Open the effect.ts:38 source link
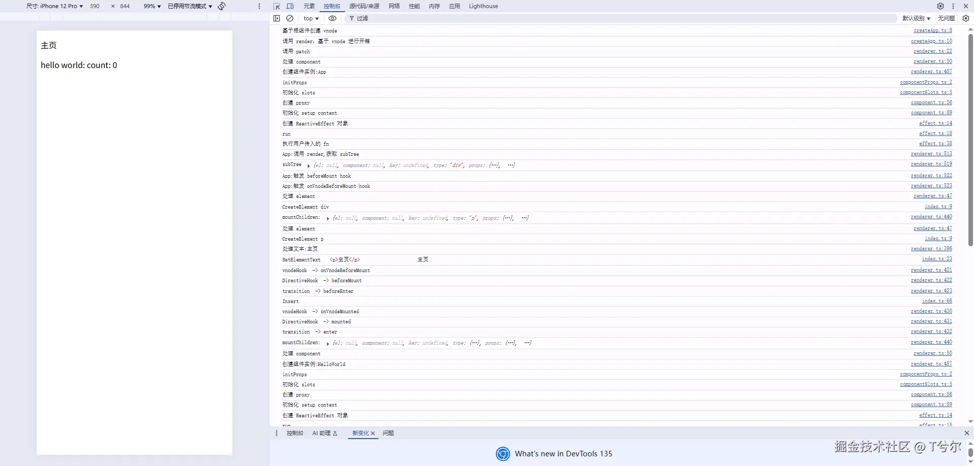974x466 pixels. coord(935,144)
